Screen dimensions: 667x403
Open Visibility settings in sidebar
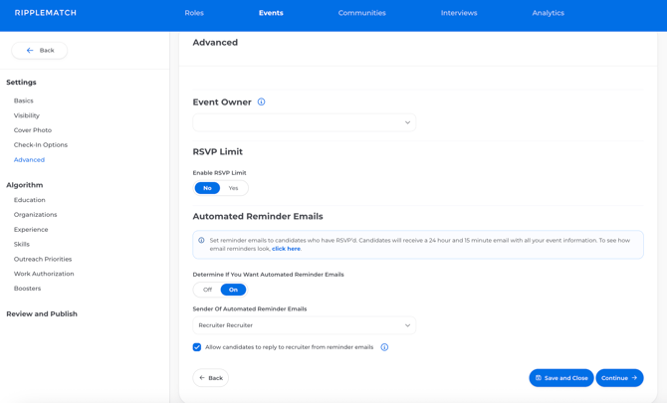27,115
